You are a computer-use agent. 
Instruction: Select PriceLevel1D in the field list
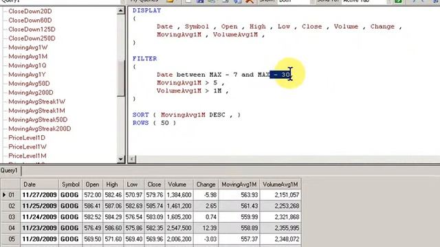[27, 137]
